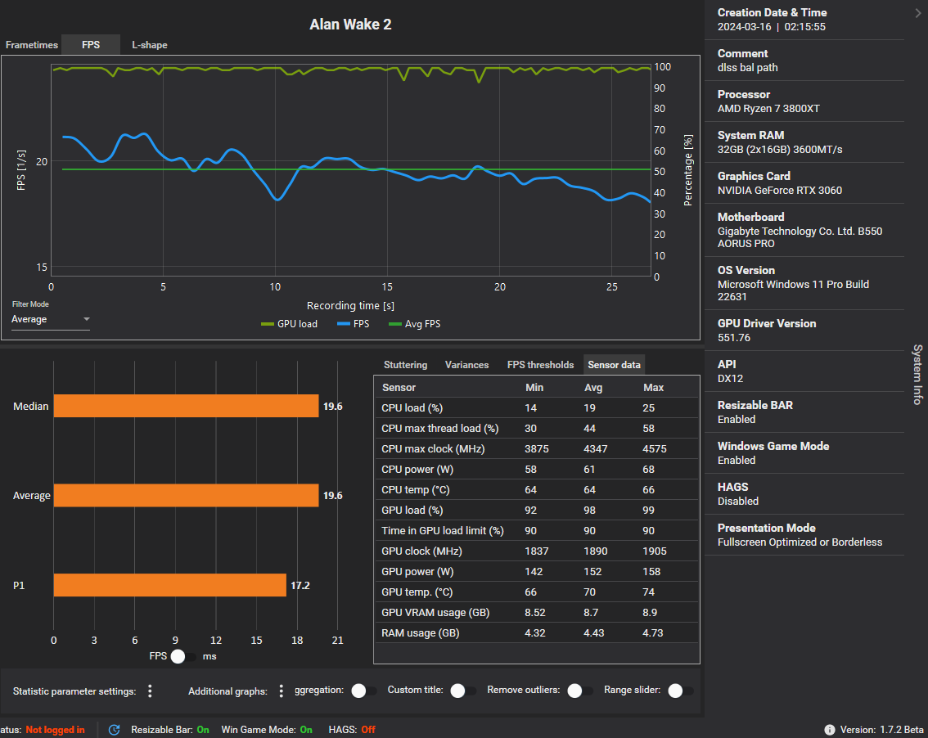Click the comment text dlss bal path
928x738 pixels.
tap(747, 67)
